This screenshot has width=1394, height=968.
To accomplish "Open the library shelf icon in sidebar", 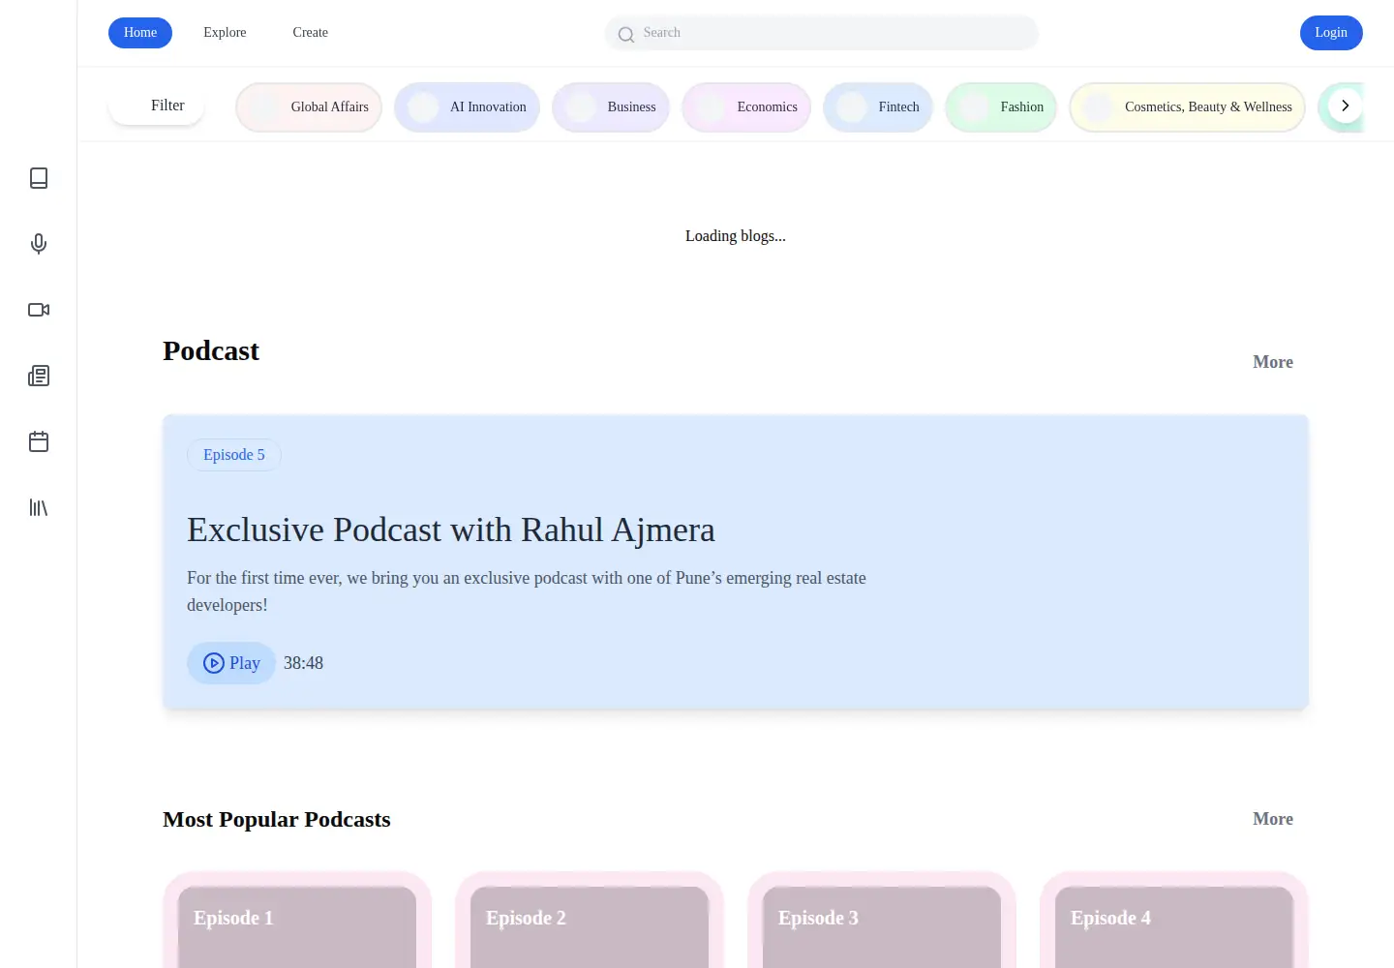I will coord(39,507).
